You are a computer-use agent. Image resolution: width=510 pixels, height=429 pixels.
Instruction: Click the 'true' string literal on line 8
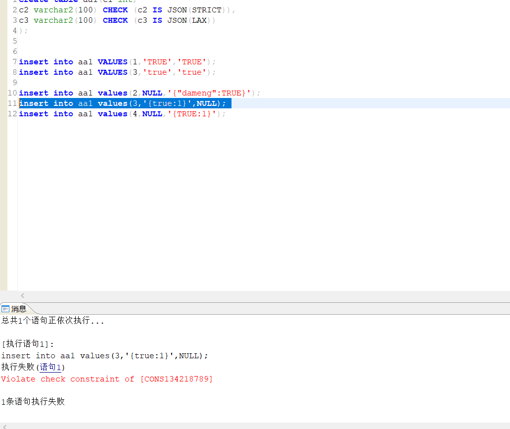click(x=157, y=72)
